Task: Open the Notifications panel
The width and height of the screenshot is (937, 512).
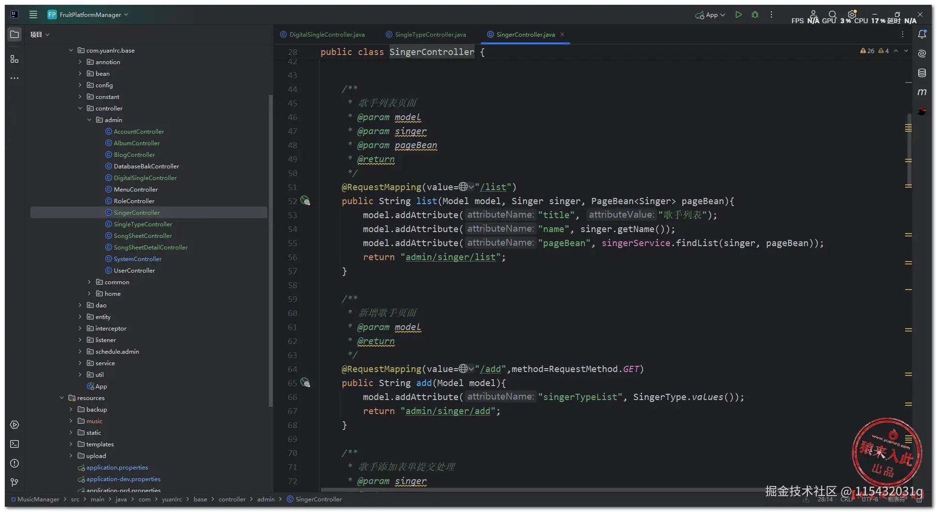Action: [922, 34]
